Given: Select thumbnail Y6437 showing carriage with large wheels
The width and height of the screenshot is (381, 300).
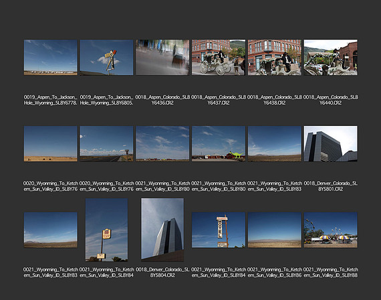Looking at the screenshot, I should pyautogui.click(x=219, y=57).
